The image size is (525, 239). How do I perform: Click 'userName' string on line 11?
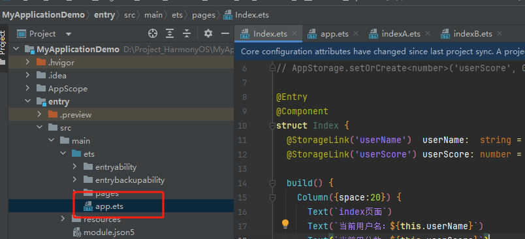pyautogui.click(x=380, y=140)
